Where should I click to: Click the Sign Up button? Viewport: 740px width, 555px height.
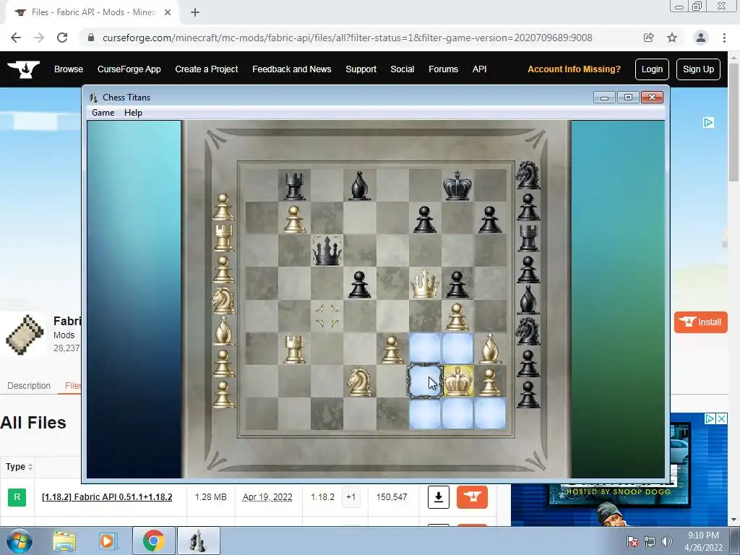point(698,69)
